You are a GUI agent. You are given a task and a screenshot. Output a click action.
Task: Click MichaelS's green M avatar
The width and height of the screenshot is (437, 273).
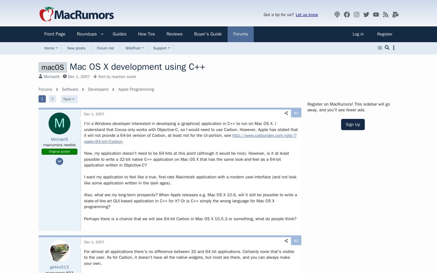tap(59, 123)
